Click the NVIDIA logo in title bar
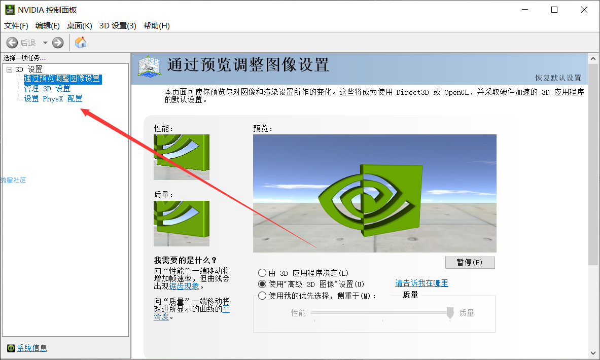600x360 pixels. tap(10, 10)
